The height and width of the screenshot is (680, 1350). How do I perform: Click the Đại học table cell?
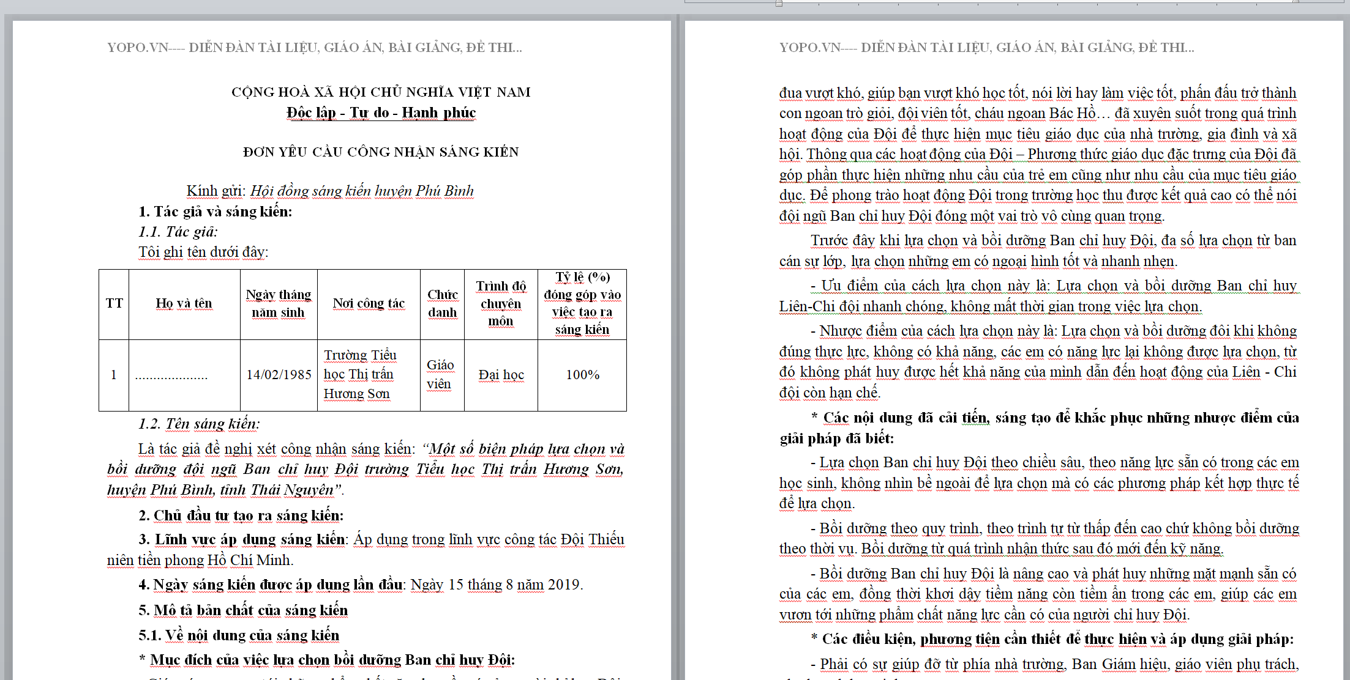click(501, 375)
